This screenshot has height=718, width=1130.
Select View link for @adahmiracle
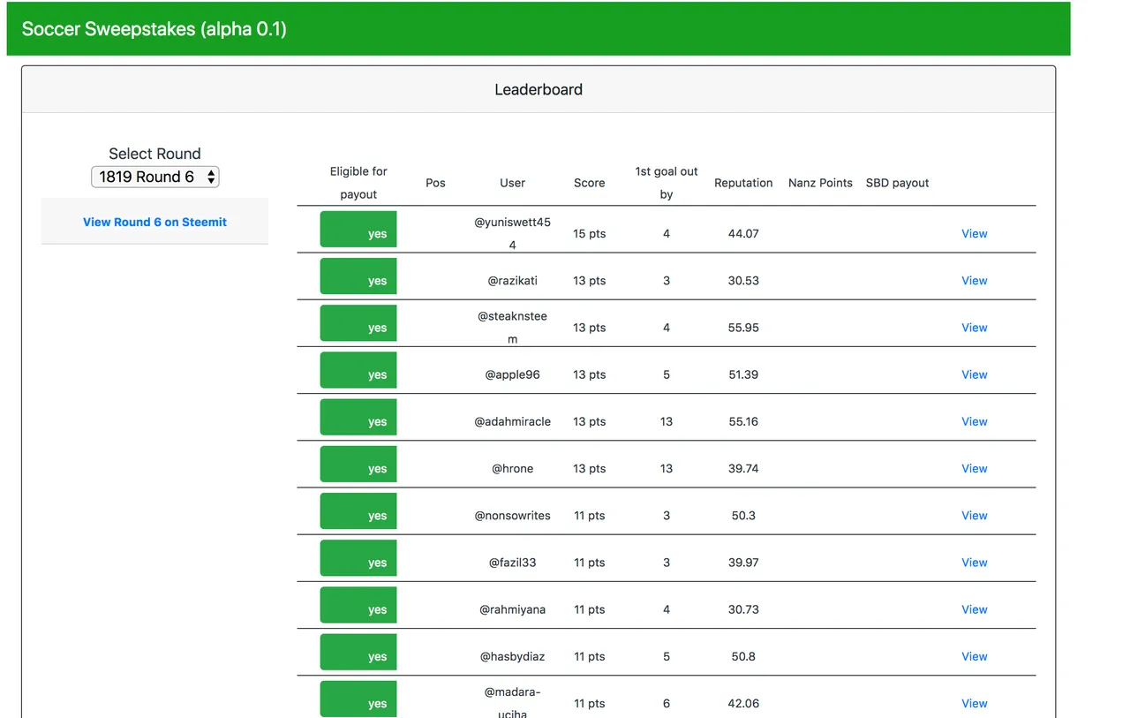(975, 421)
